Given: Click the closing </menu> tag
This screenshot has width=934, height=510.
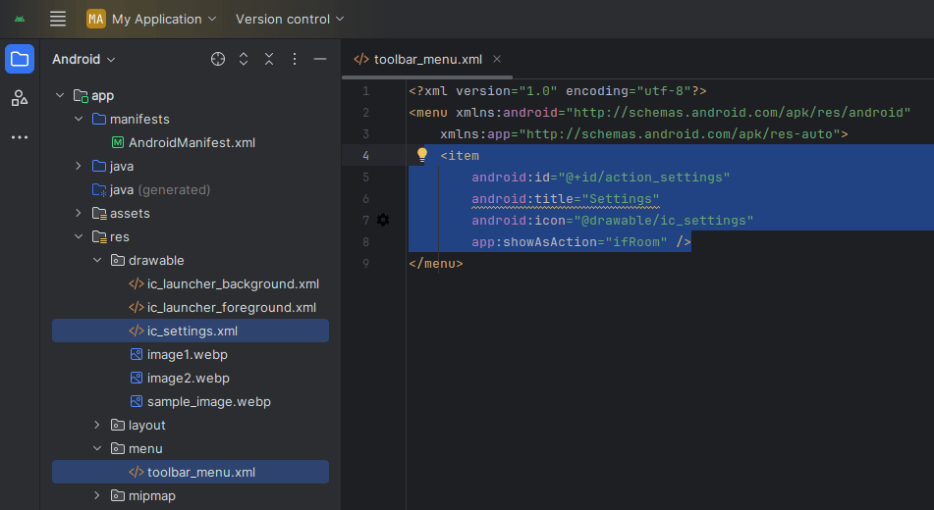Looking at the screenshot, I should [x=435, y=263].
